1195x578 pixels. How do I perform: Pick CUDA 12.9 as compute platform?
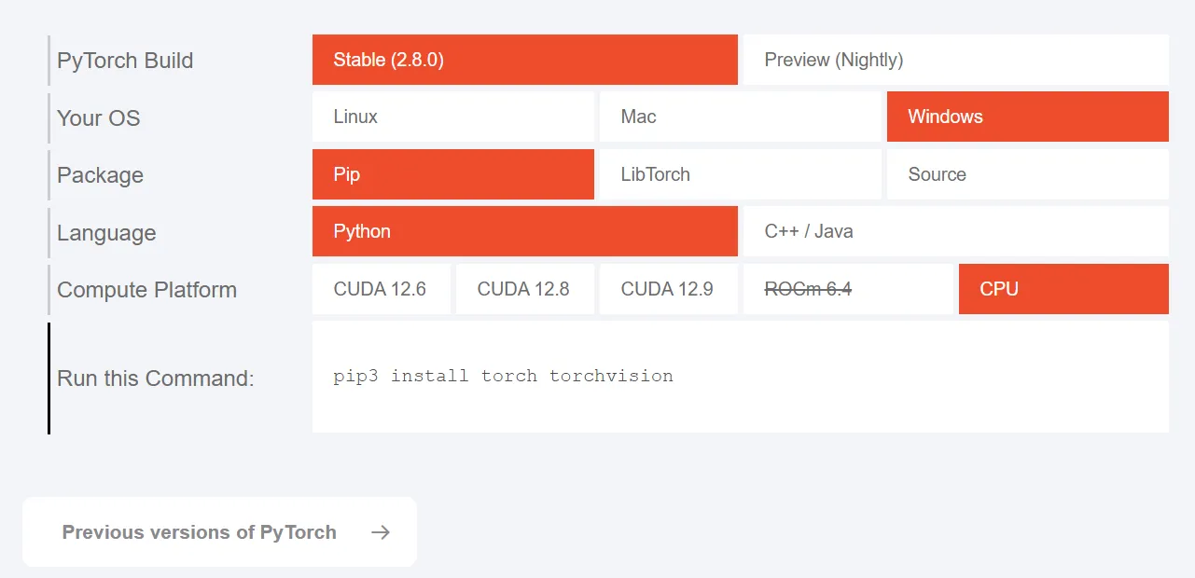(x=668, y=289)
